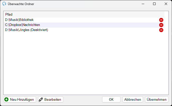Apply changes with Übernehmen

click(157, 99)
